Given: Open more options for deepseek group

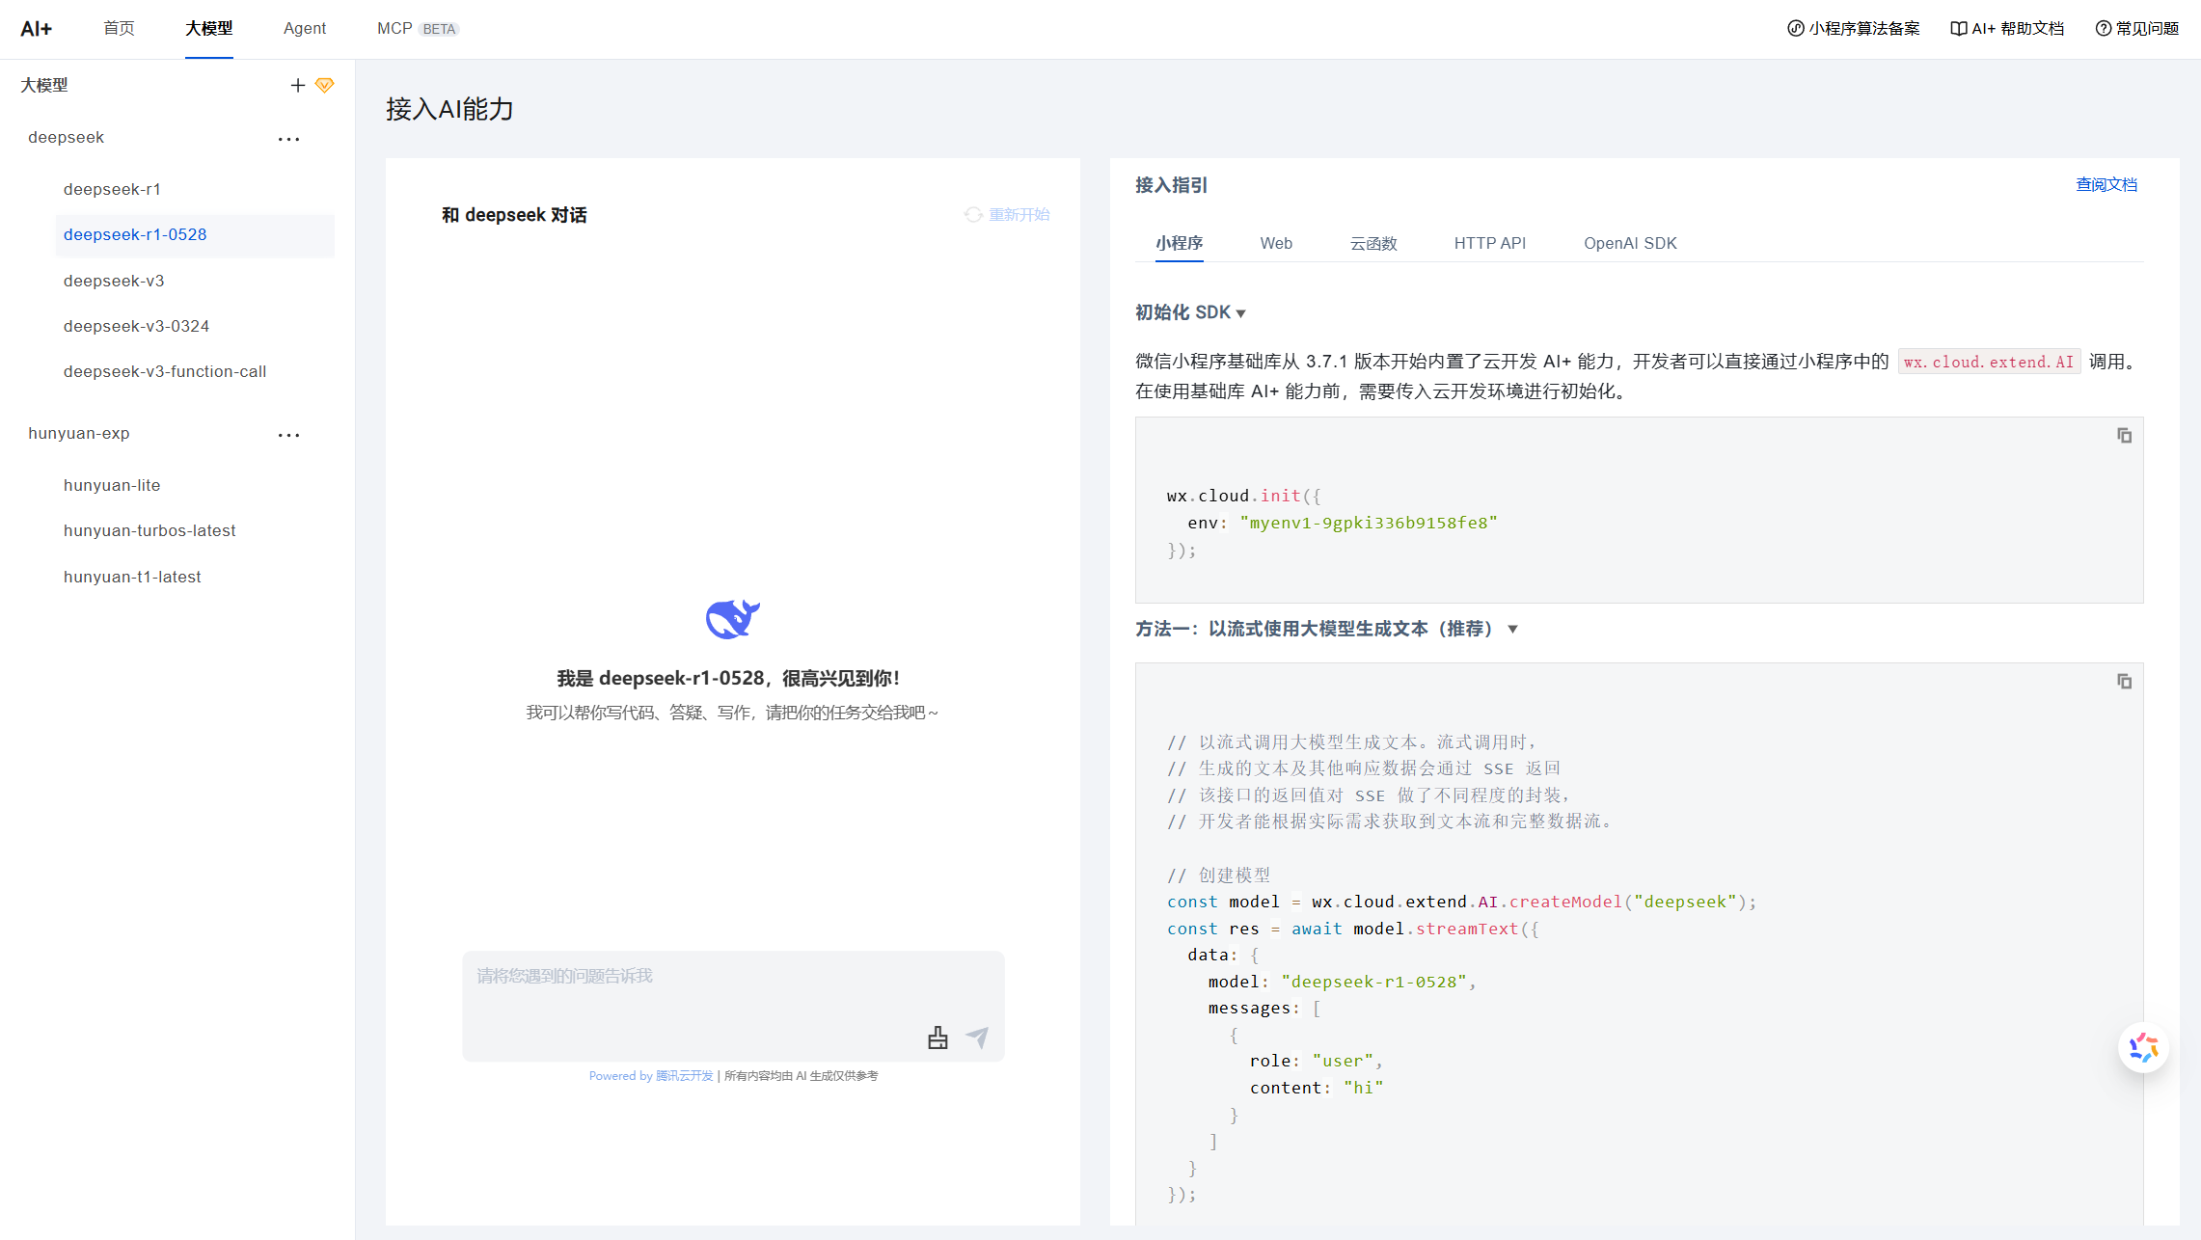Looking at the screenshot, I should click(x=289, y=138).
